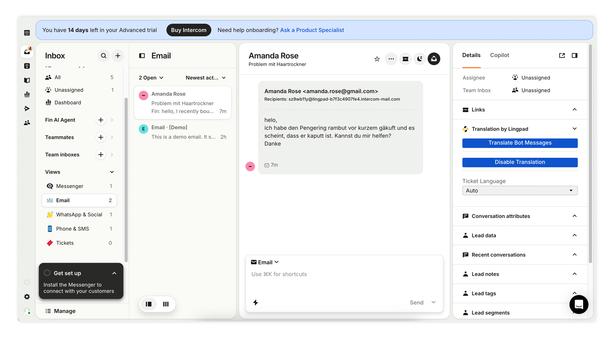The width and height of the screenshot is (614, 338).
Task: Open the Outbound paper plane sidebar icon
Action: coord(27,109)
